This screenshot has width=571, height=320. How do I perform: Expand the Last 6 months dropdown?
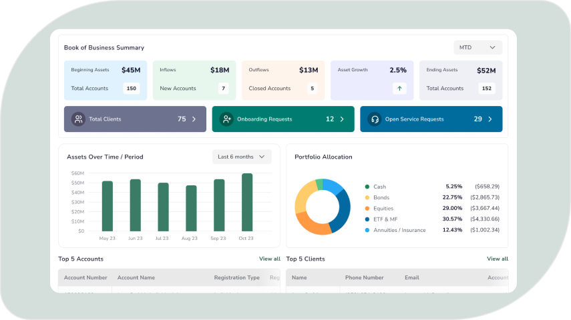(242, 157)
